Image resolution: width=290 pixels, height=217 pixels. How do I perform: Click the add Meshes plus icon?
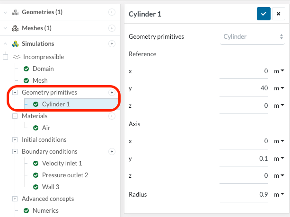tap(112, 28)
